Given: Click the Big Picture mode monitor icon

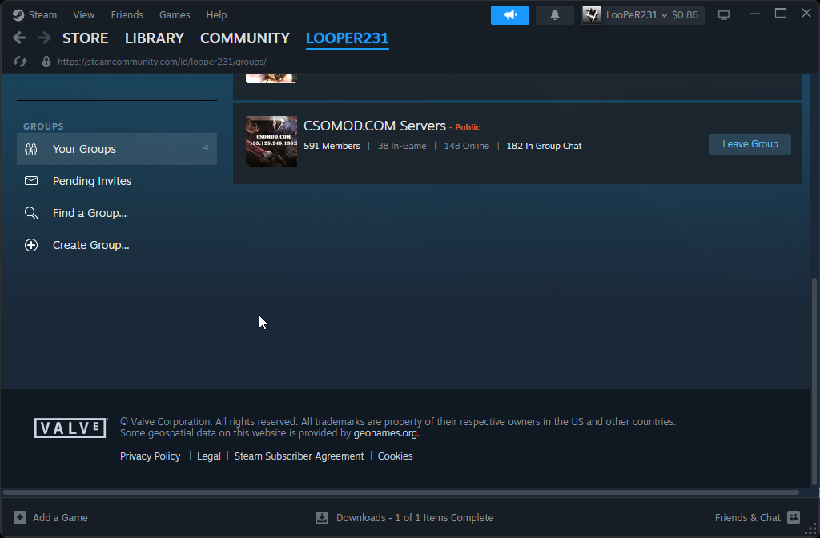Looking at the screenshot, I should 724,15.
